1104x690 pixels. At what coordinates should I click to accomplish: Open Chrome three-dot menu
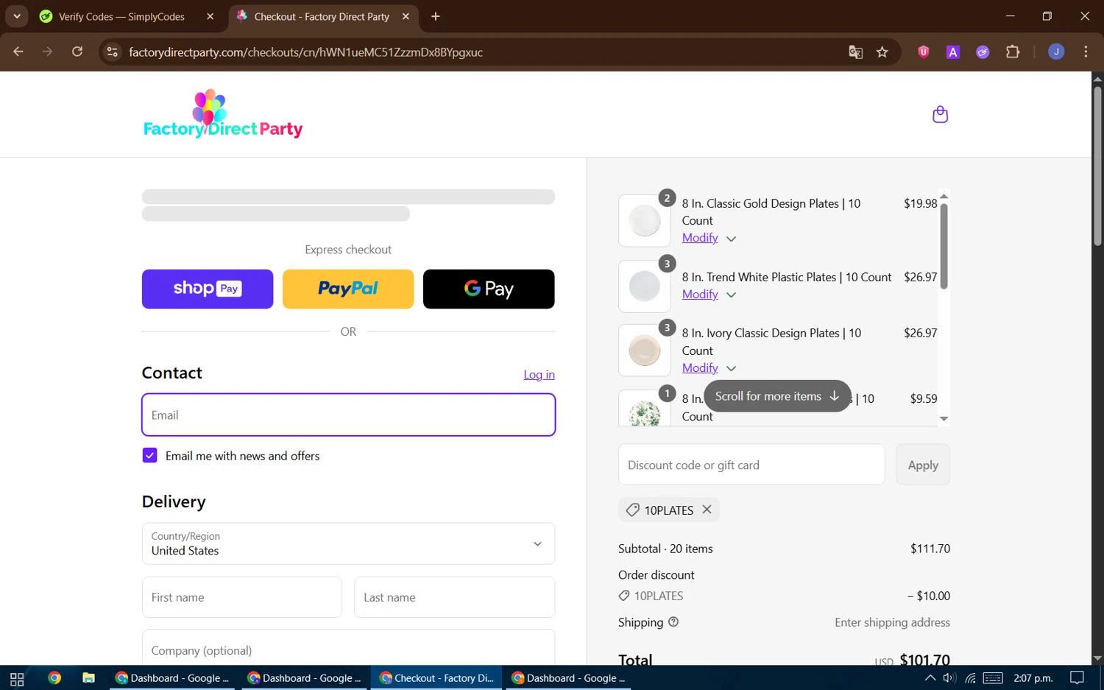coord(1086,52)
